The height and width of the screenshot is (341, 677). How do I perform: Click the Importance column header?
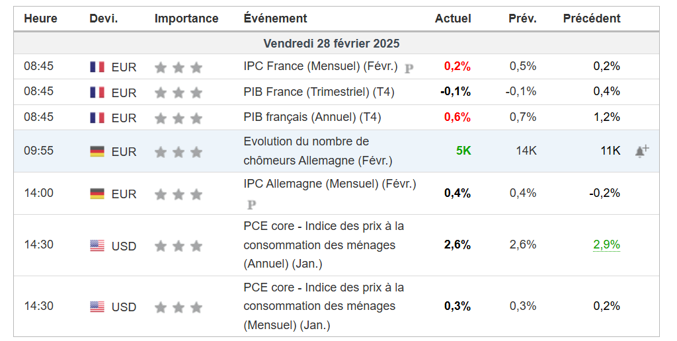point(186,19)
